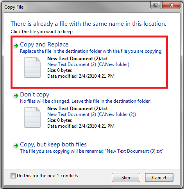184x189 pixels.
Task: Choose the Copy, but keep both files heading
Action: click(53, 144)
